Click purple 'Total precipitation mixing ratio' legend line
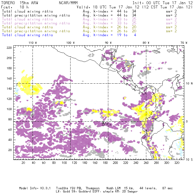The height and width of the screenshot is (194, 194). point(36,23)
